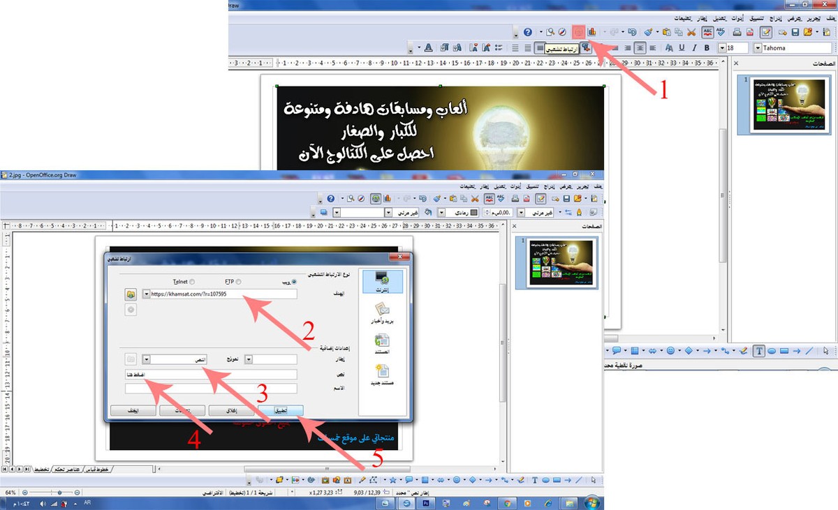Click Chrome icon on Windows taskbar
The height and width of the screenshot is (510, 838).
pos(508,502)
